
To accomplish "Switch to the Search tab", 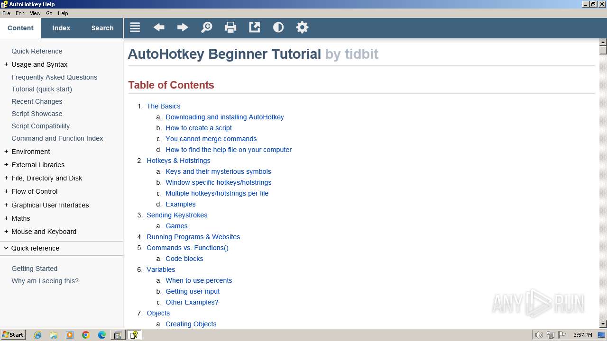I will point(102,28).
